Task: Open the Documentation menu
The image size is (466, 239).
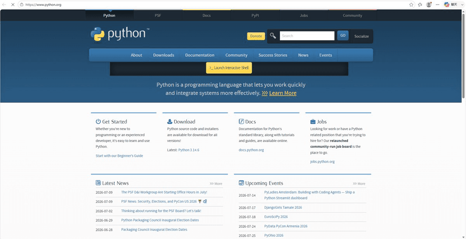Action: 200,55
